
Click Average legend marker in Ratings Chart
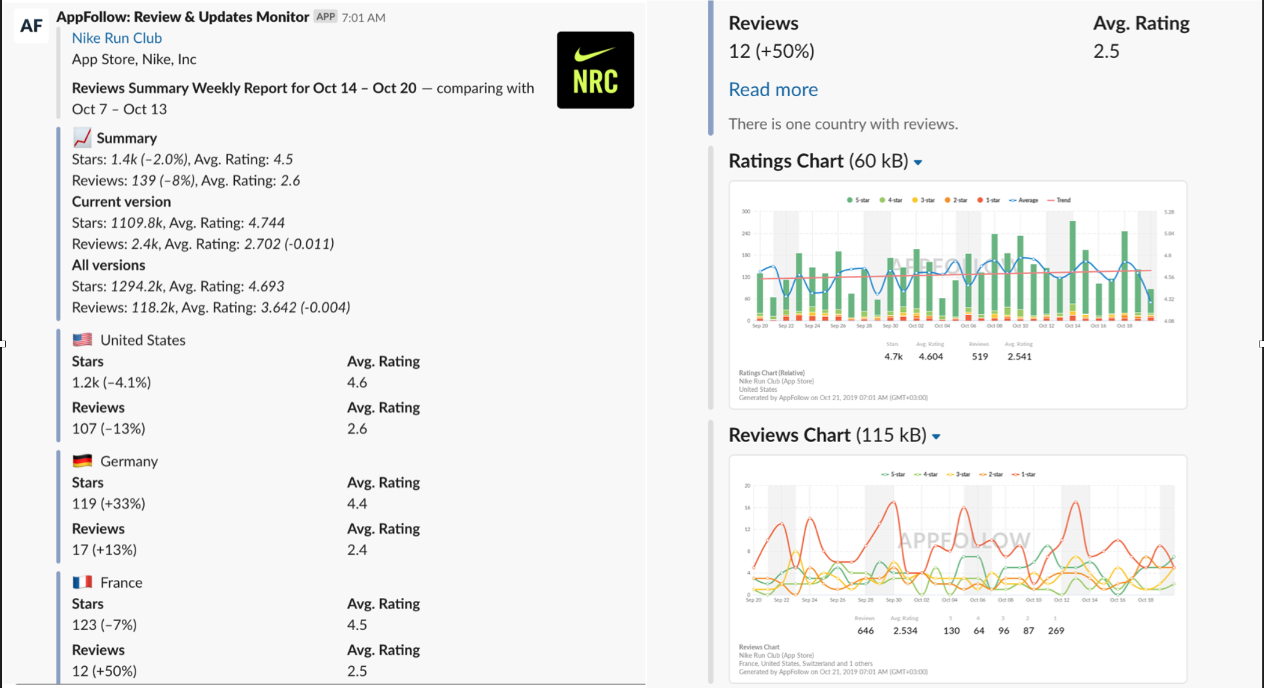1013,200
